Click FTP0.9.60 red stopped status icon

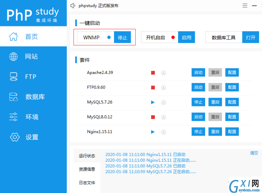[x=153, y=88]
